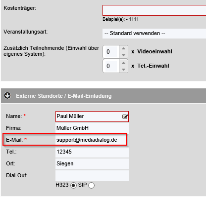Image resolution: width=206 pixels, height=197 pixels.
Task: Click the empty Dial-Out input field
Action: point(92,176)
